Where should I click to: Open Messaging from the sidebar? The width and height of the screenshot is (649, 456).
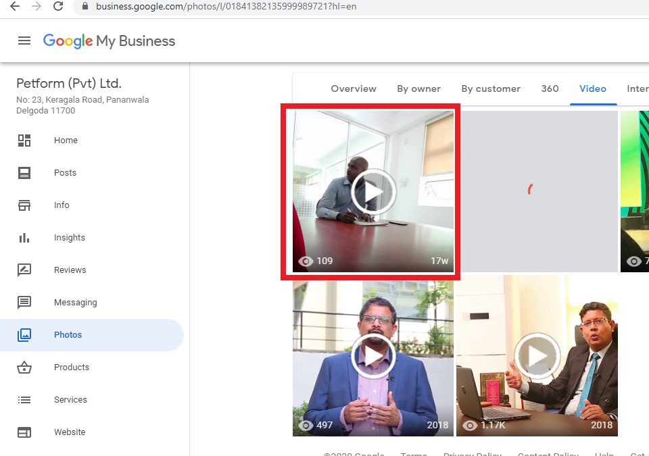[x=75, y=303]
